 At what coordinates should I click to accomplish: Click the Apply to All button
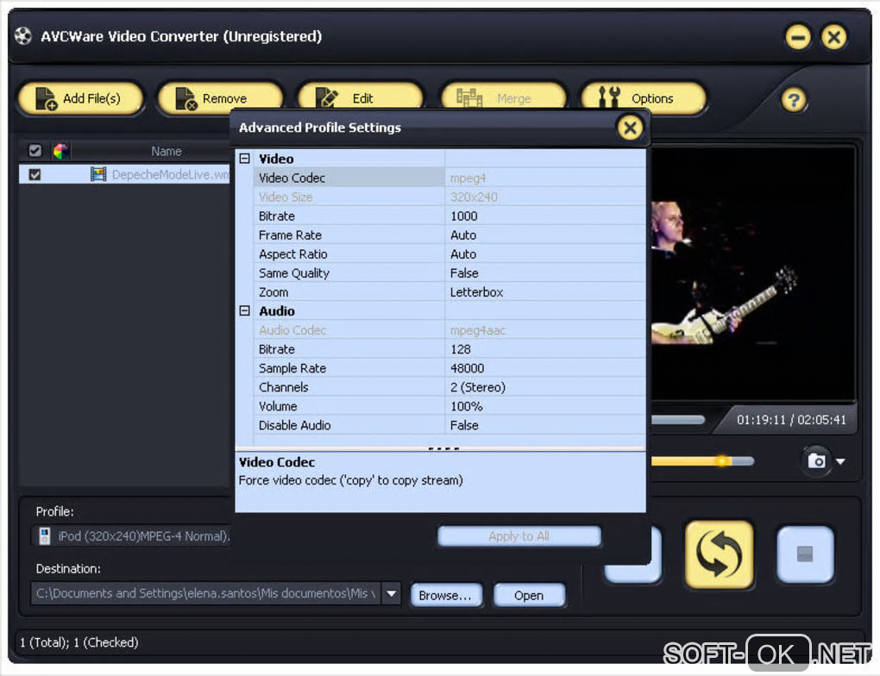[x=519, y=536]
